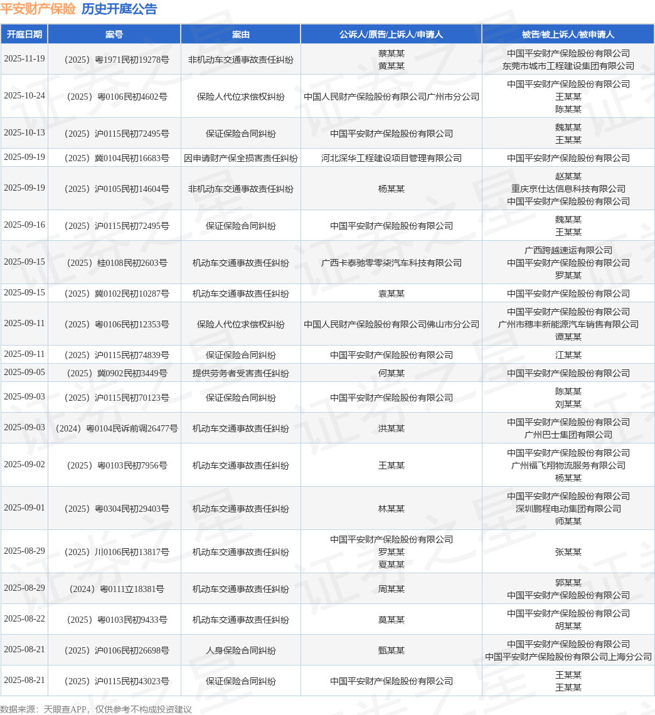Click plaintiff 甄某某
Screen dimensions: 655x715
391,650
